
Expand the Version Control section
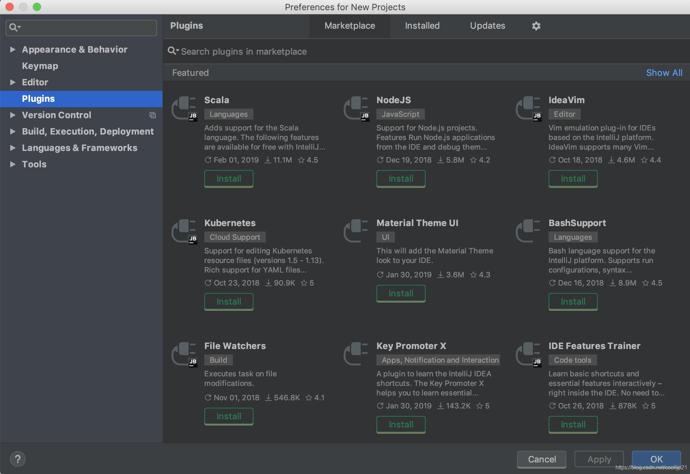click(x=13, y=115)
